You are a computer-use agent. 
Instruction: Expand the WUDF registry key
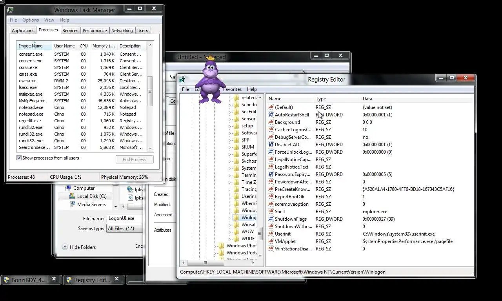[x=230, y=239]
